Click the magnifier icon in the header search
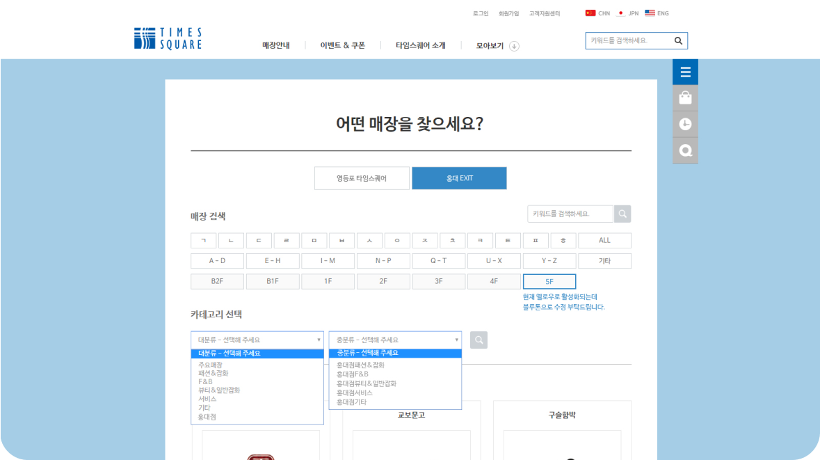This screenshot has width=820, height=460. [678, 41]
